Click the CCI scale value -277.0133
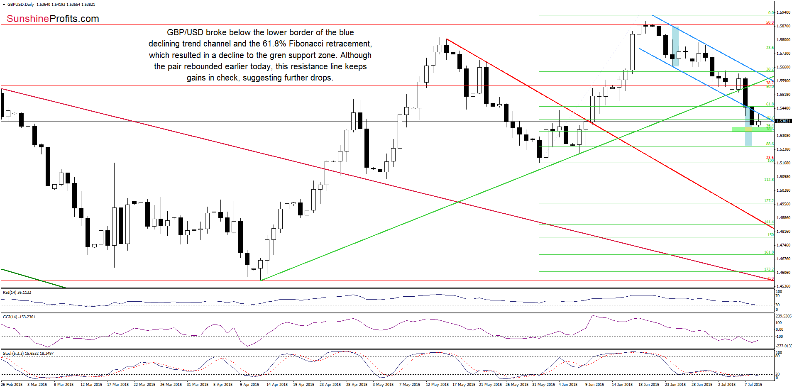The width and height of the screenshot is (792, 388). tap(784, 346)
